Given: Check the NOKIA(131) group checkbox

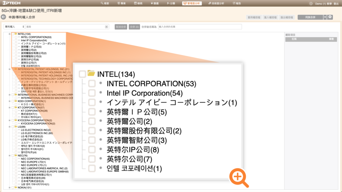Looking at the screenshot, I should [13, 187].
